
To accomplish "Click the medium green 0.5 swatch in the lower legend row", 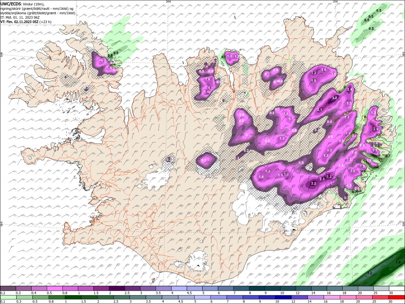I will pos(41,297).
